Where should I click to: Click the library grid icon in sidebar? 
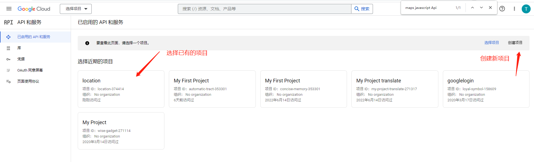tap(8, 48)
